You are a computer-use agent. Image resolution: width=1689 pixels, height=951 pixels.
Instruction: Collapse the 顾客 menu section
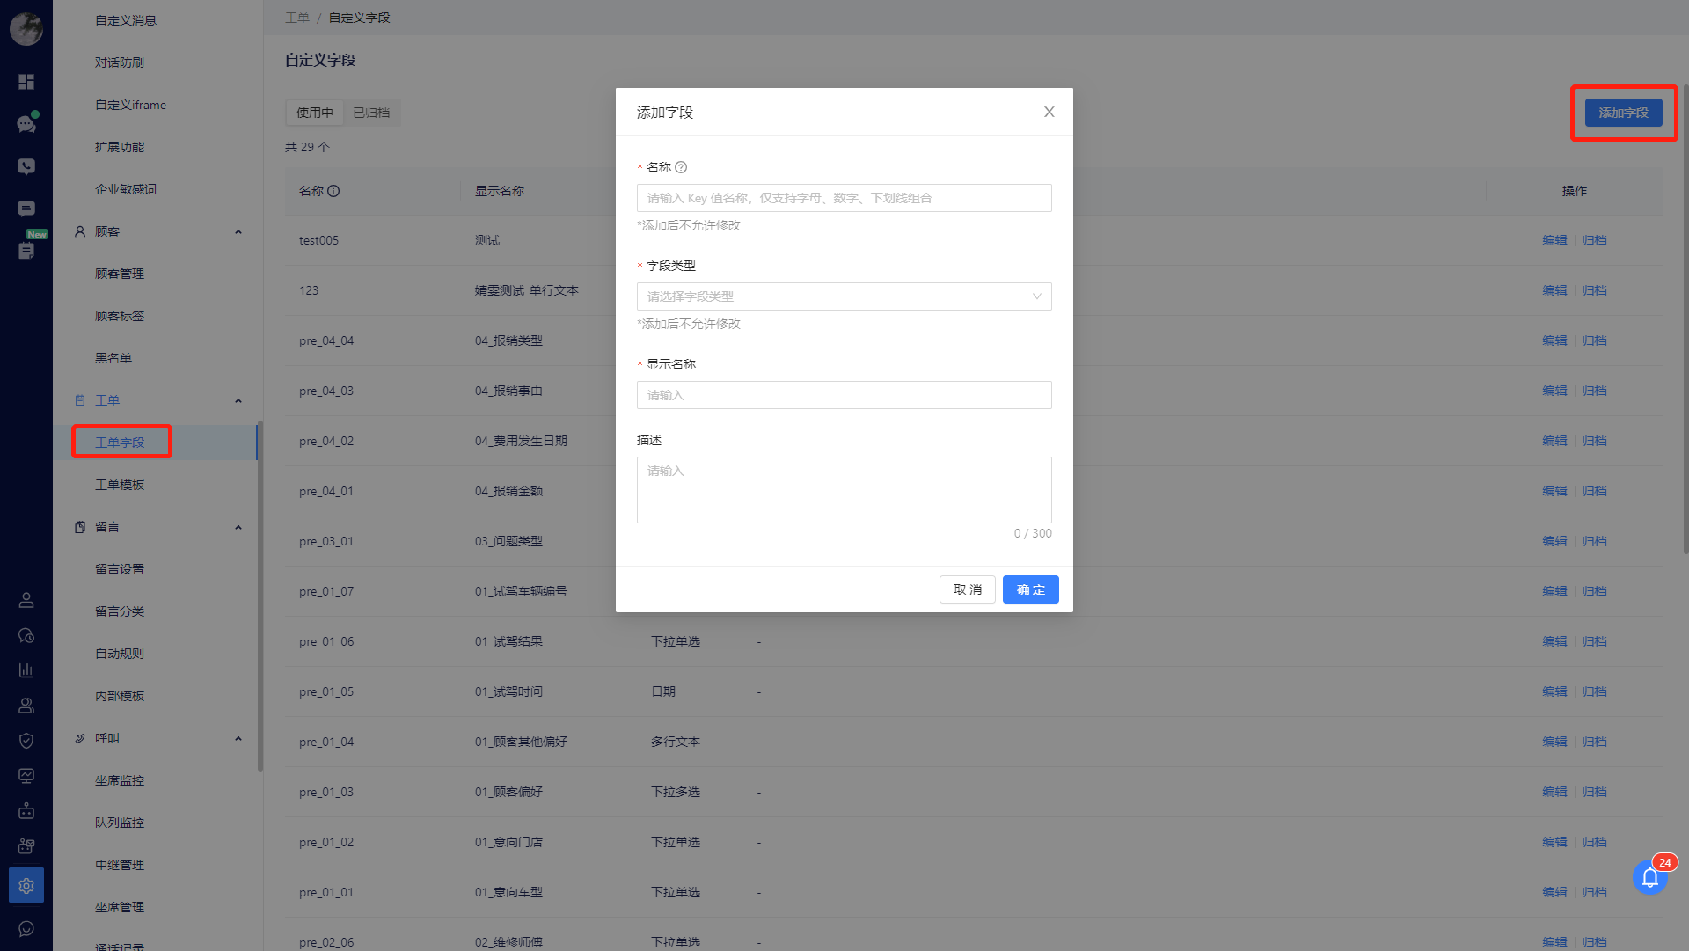click(x=238, y=231)
